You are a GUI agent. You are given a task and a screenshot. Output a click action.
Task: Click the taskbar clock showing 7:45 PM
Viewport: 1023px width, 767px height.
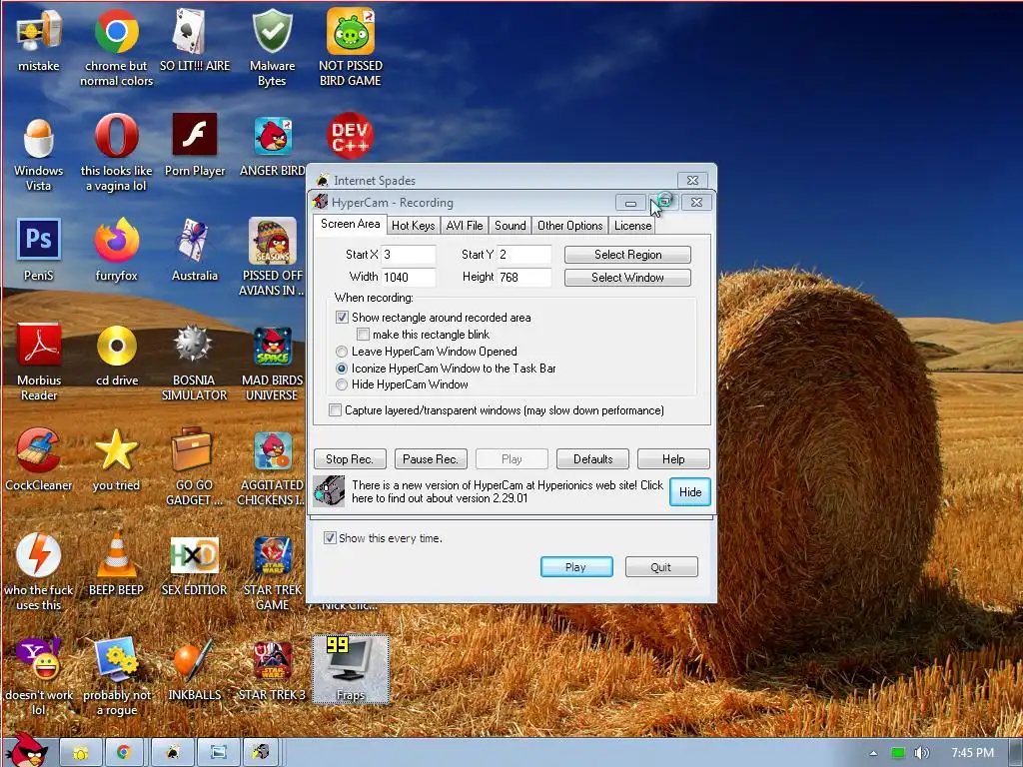coord(972,753)
